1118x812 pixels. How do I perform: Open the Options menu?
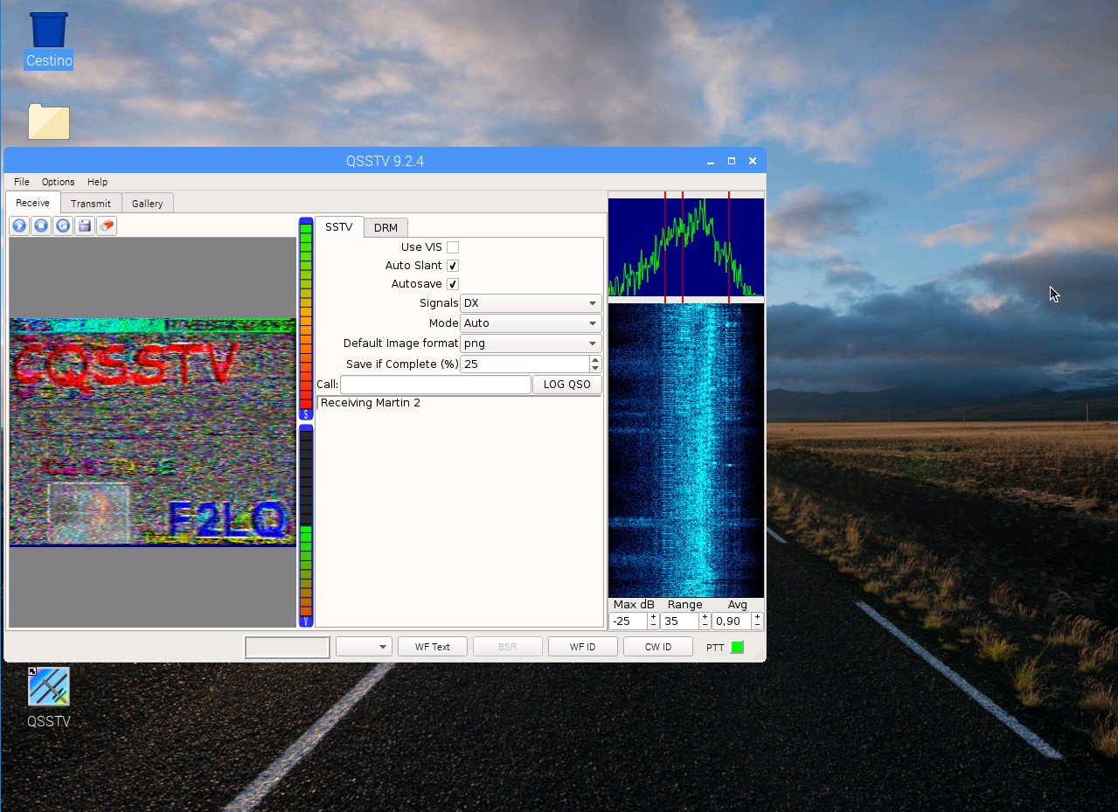[58, 181]
